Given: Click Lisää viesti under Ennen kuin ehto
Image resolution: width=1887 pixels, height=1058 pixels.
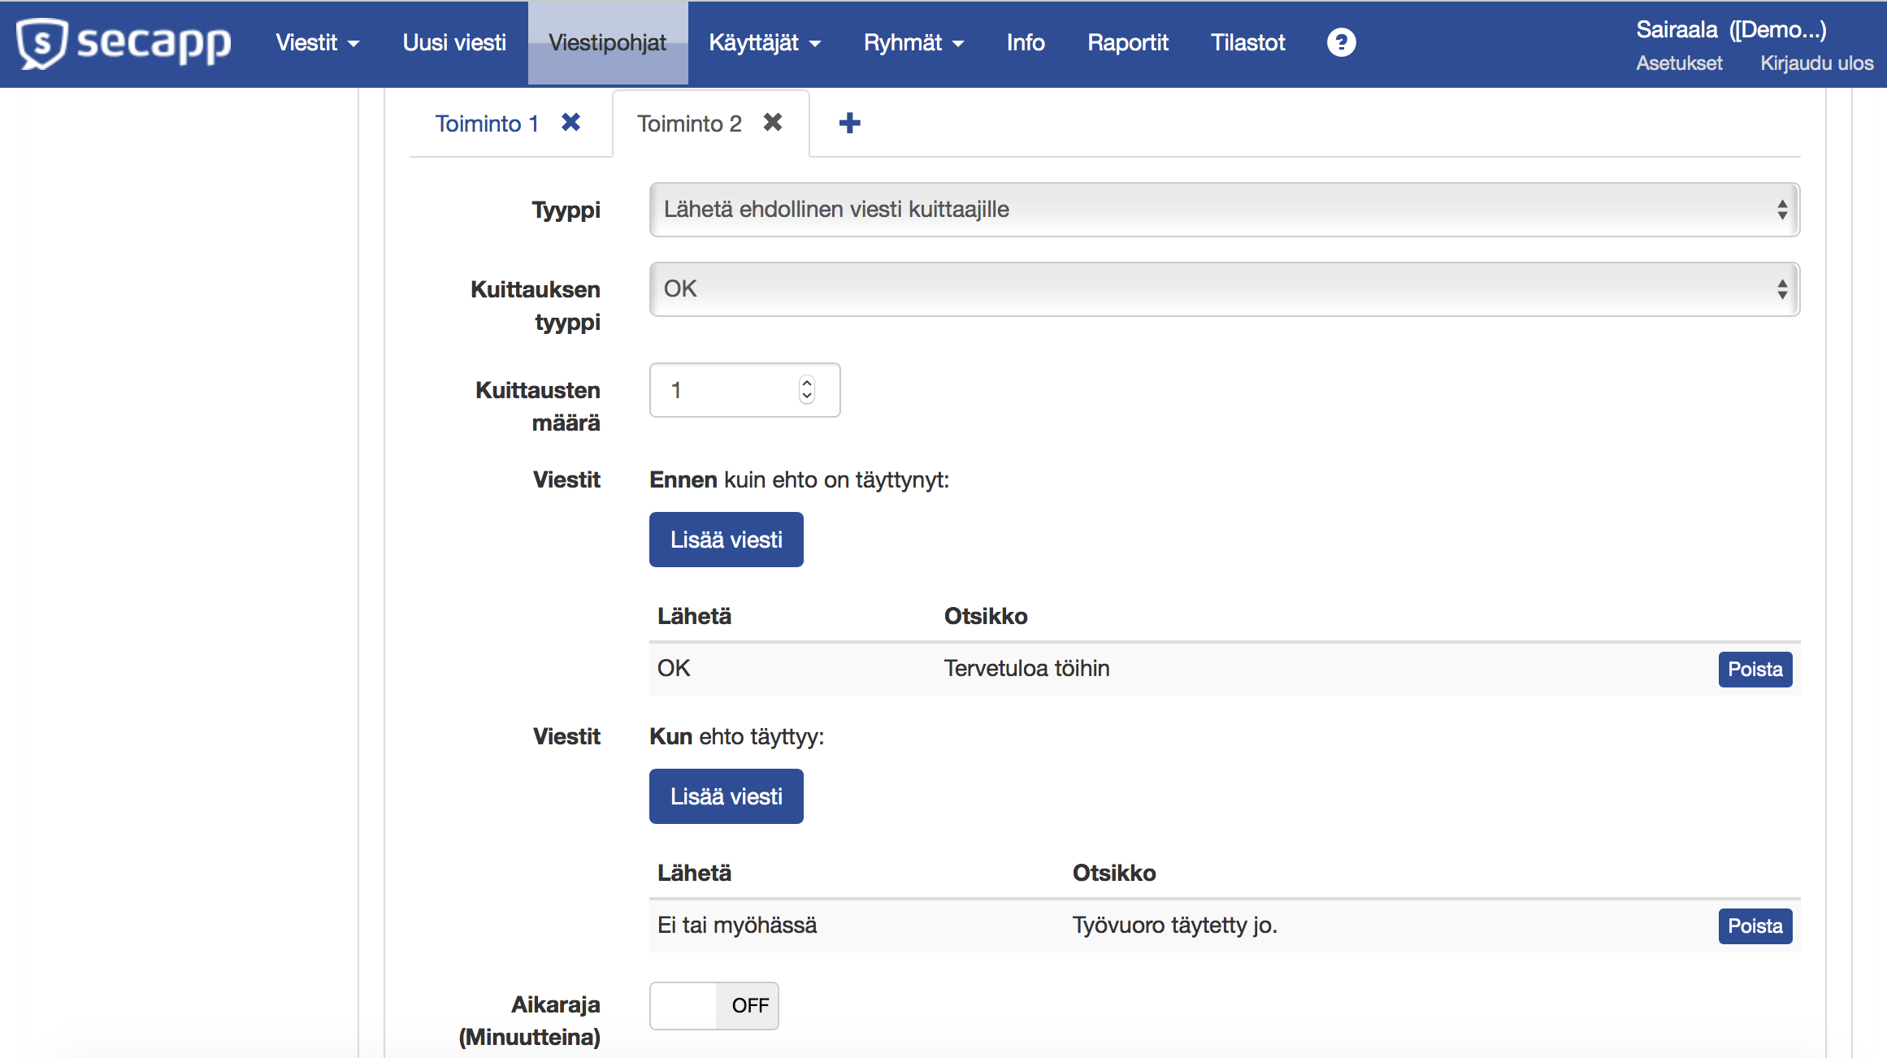Looking at the screenshot, I should point(726,540).
